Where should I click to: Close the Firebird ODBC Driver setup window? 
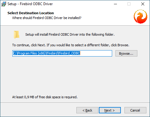143,4
